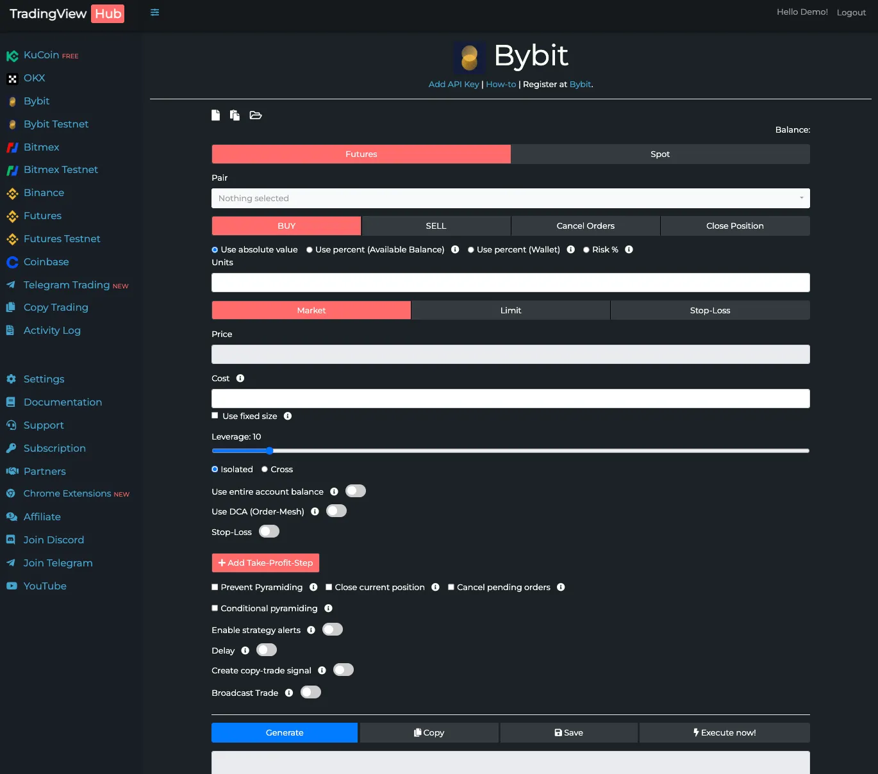Select the Limit order type tab
878x774 pixels.
[510, 311]
